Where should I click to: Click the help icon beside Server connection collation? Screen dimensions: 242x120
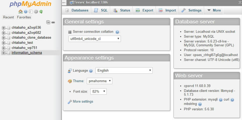(117, 32)
